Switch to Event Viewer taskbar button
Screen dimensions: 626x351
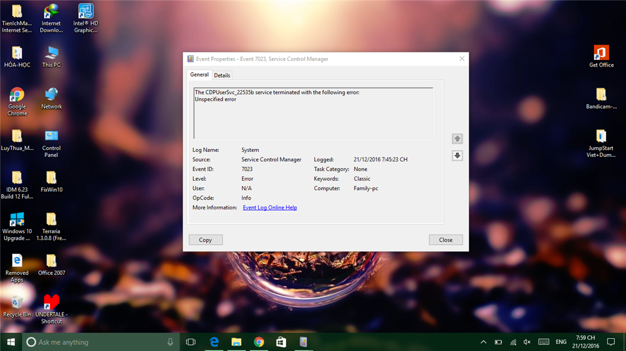click(x=303, y=342)
